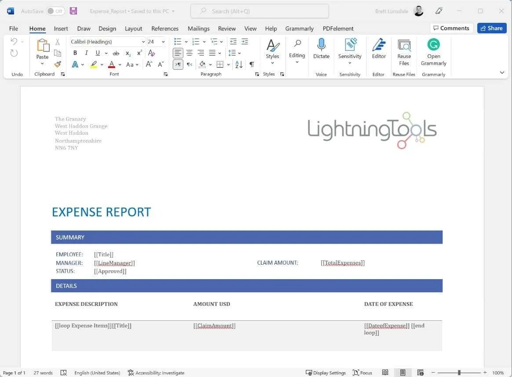Open the font size dropdown

(163, 42)
